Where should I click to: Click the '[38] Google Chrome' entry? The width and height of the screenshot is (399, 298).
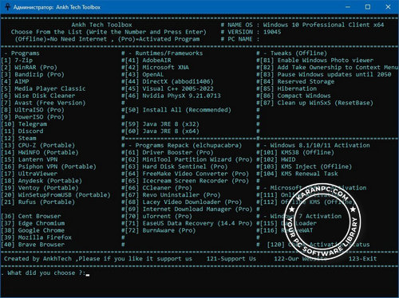point(33,230)
